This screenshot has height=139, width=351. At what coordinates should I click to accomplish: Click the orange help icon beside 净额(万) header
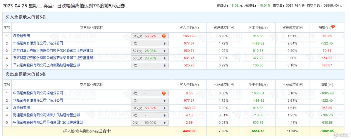333,27
